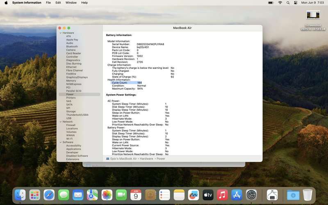Open System Settings from the Dock
The image size is (328, 205).
[251, 195]
